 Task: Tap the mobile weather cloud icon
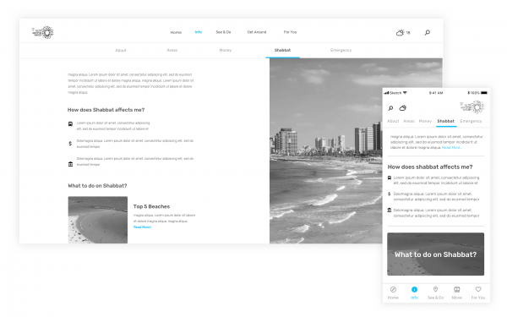click(402, 108)
